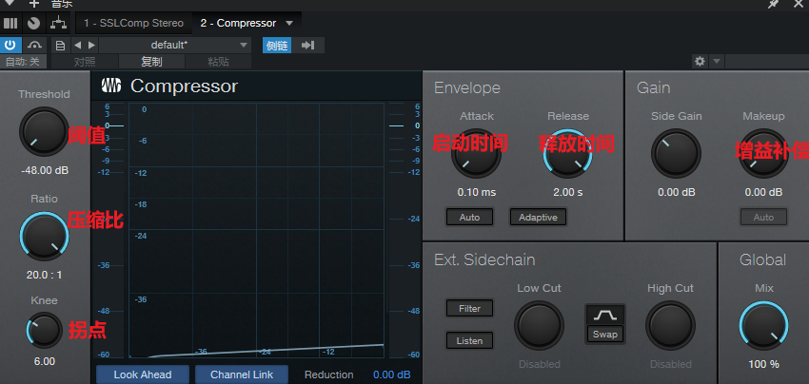Click the Swap filter button
Image resolution: width=809 pixels, height=384 pixels.
[x=605, y=334]
